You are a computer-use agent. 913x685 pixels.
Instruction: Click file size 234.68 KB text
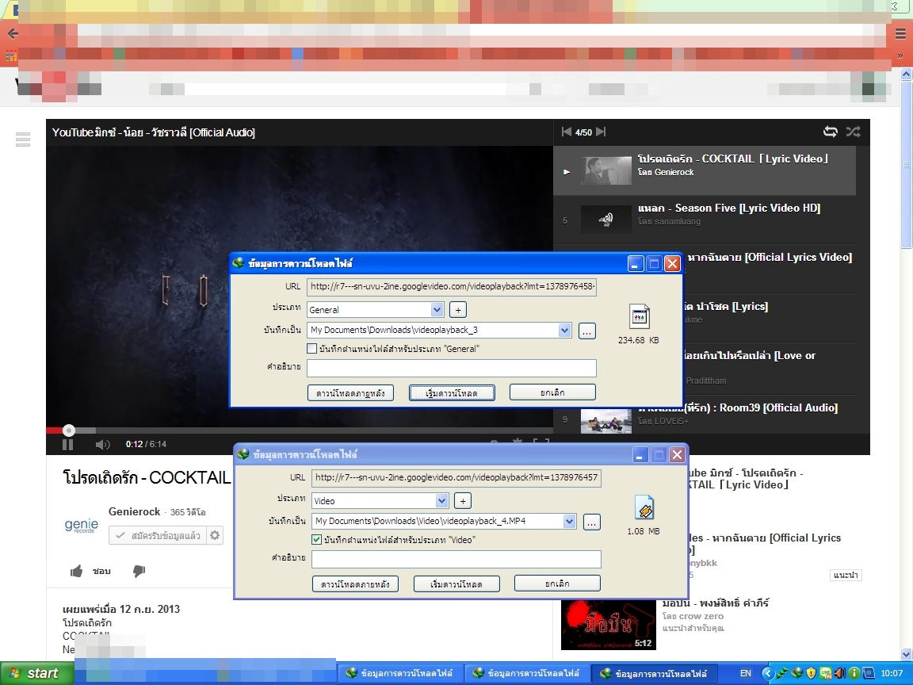(639, 340)
